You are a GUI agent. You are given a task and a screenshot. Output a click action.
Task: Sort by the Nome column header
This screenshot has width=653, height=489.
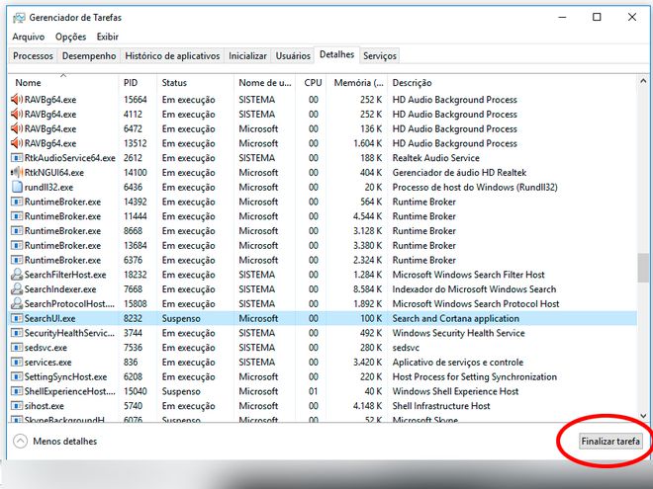pyautogui.click(x=63, y=82)
